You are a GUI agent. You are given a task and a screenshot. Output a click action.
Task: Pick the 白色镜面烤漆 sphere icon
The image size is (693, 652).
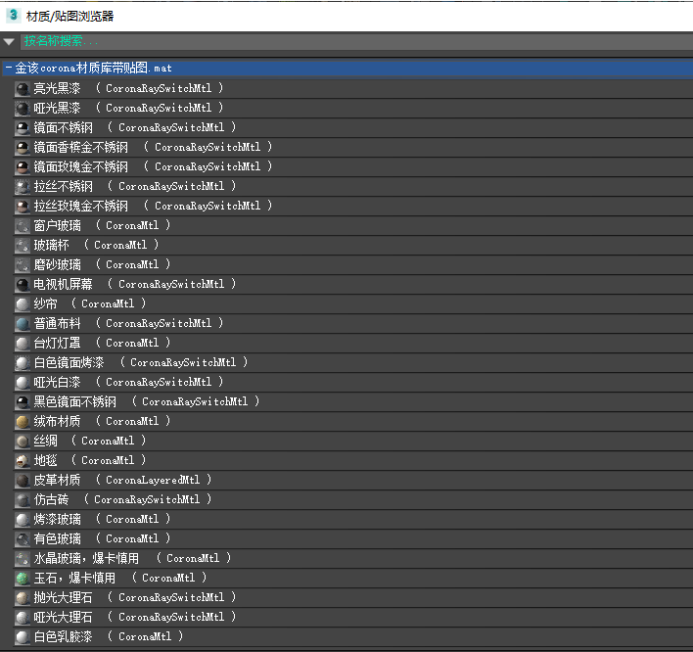[23, 363]
